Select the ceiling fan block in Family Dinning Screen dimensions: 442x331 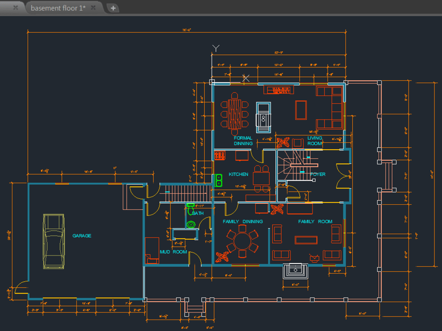point(222,256)
